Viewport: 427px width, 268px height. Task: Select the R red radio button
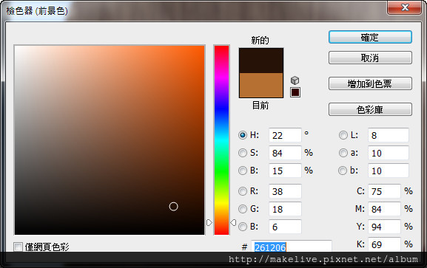(243, 191)
